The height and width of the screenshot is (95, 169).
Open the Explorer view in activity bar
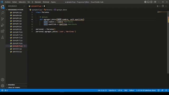point(3,7)
